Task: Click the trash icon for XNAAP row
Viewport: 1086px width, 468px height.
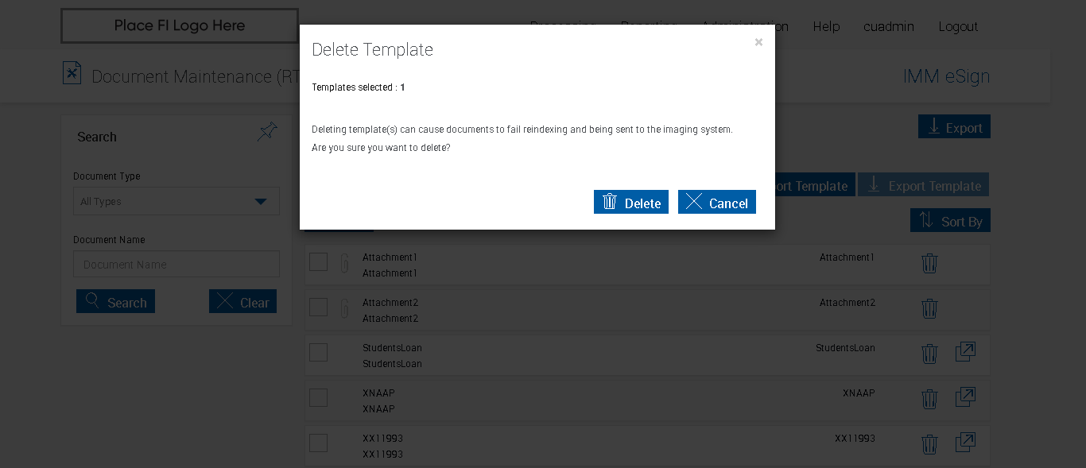Action: 929,399
